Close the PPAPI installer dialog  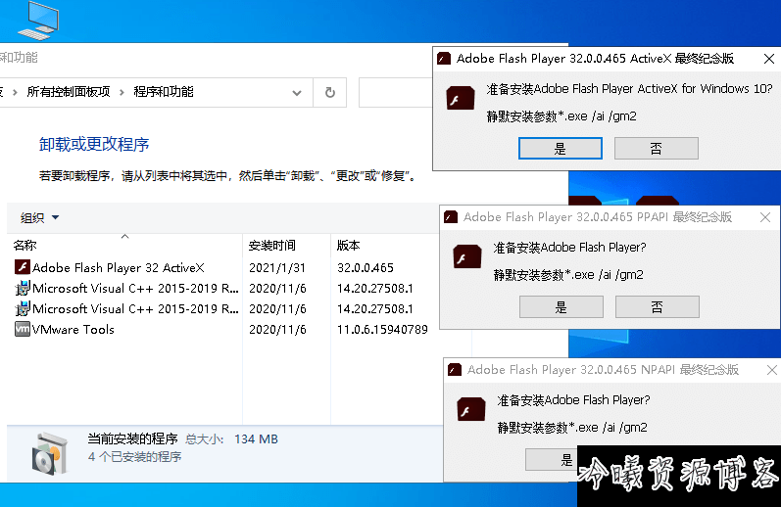tap(765, 217)
